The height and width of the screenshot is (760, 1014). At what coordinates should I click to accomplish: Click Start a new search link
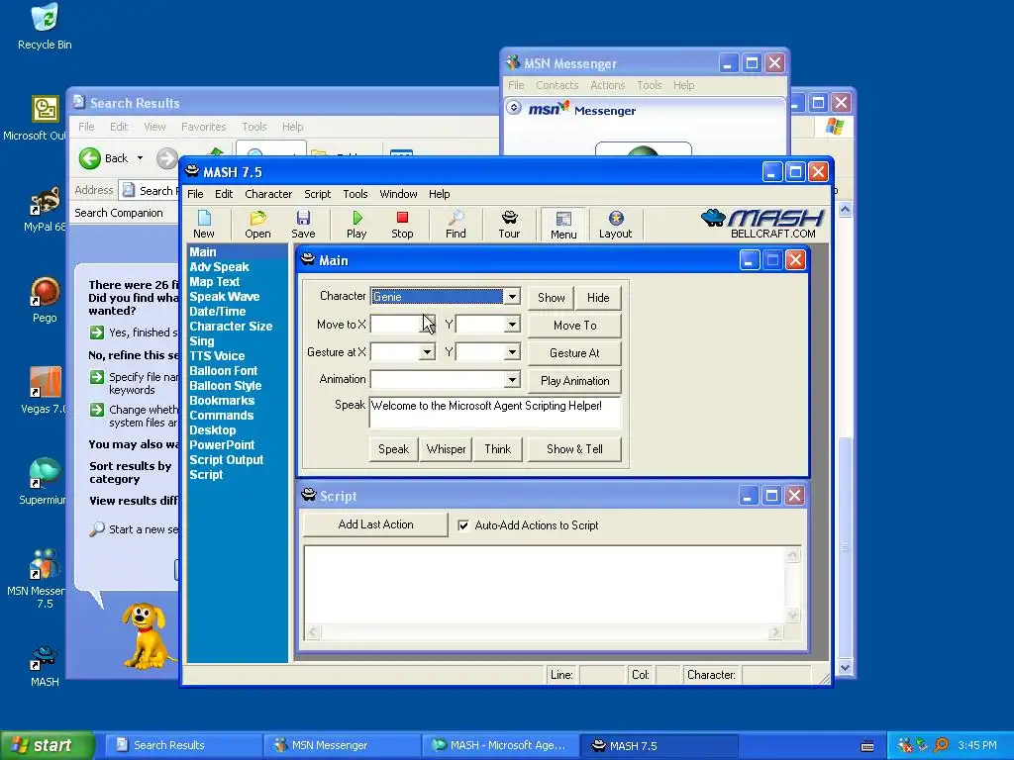(x=144, y=529)
